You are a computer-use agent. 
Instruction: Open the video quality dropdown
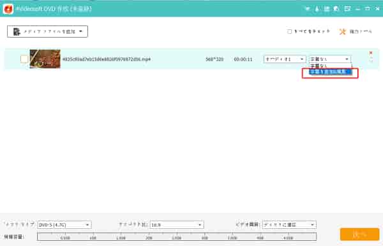pyautogui.click(x=289, y=224)
